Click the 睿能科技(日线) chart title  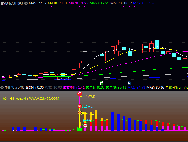coord(12,3)
